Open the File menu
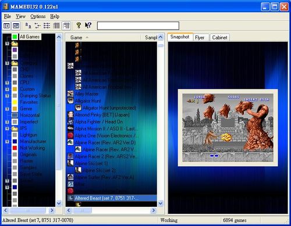 tap(8, 16)
